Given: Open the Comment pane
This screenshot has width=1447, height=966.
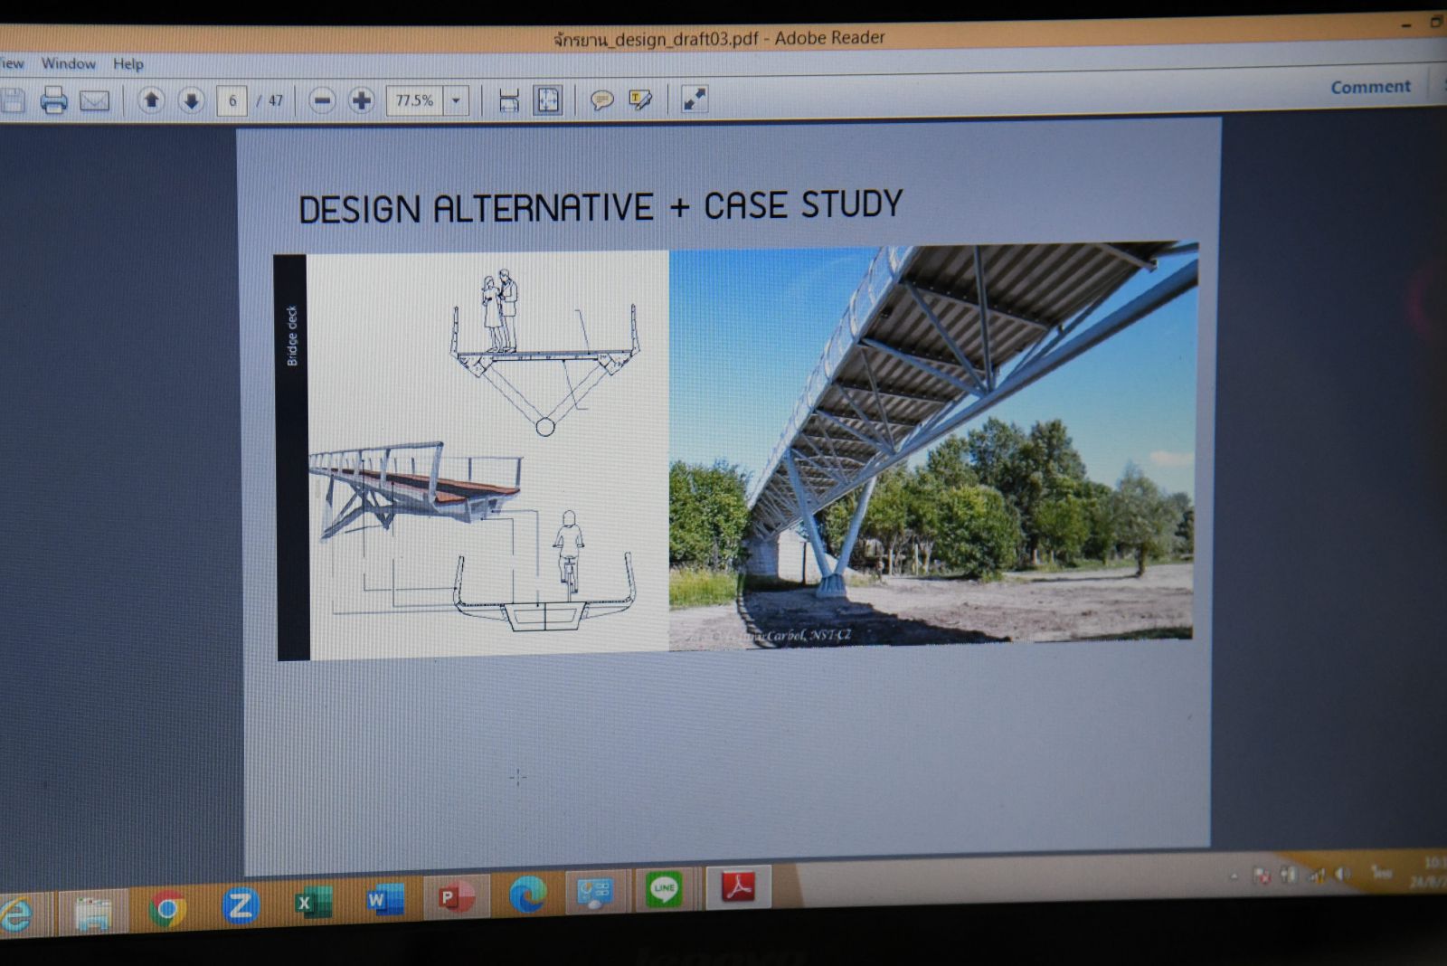Looking at the screenshot, I should (x=1369, y=87).
